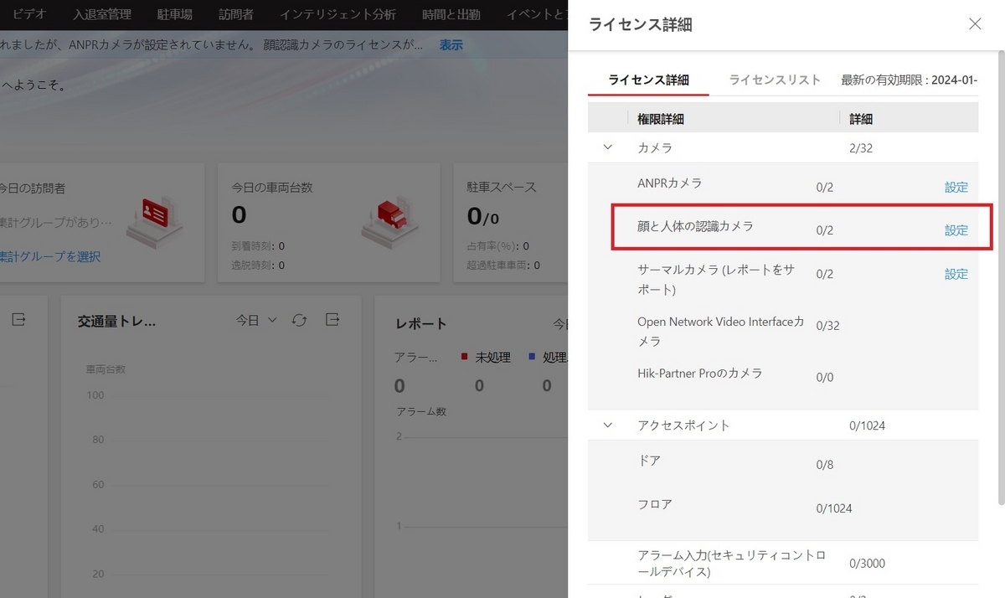Export the 交通量トレンド chart

[x=332, y=320]
